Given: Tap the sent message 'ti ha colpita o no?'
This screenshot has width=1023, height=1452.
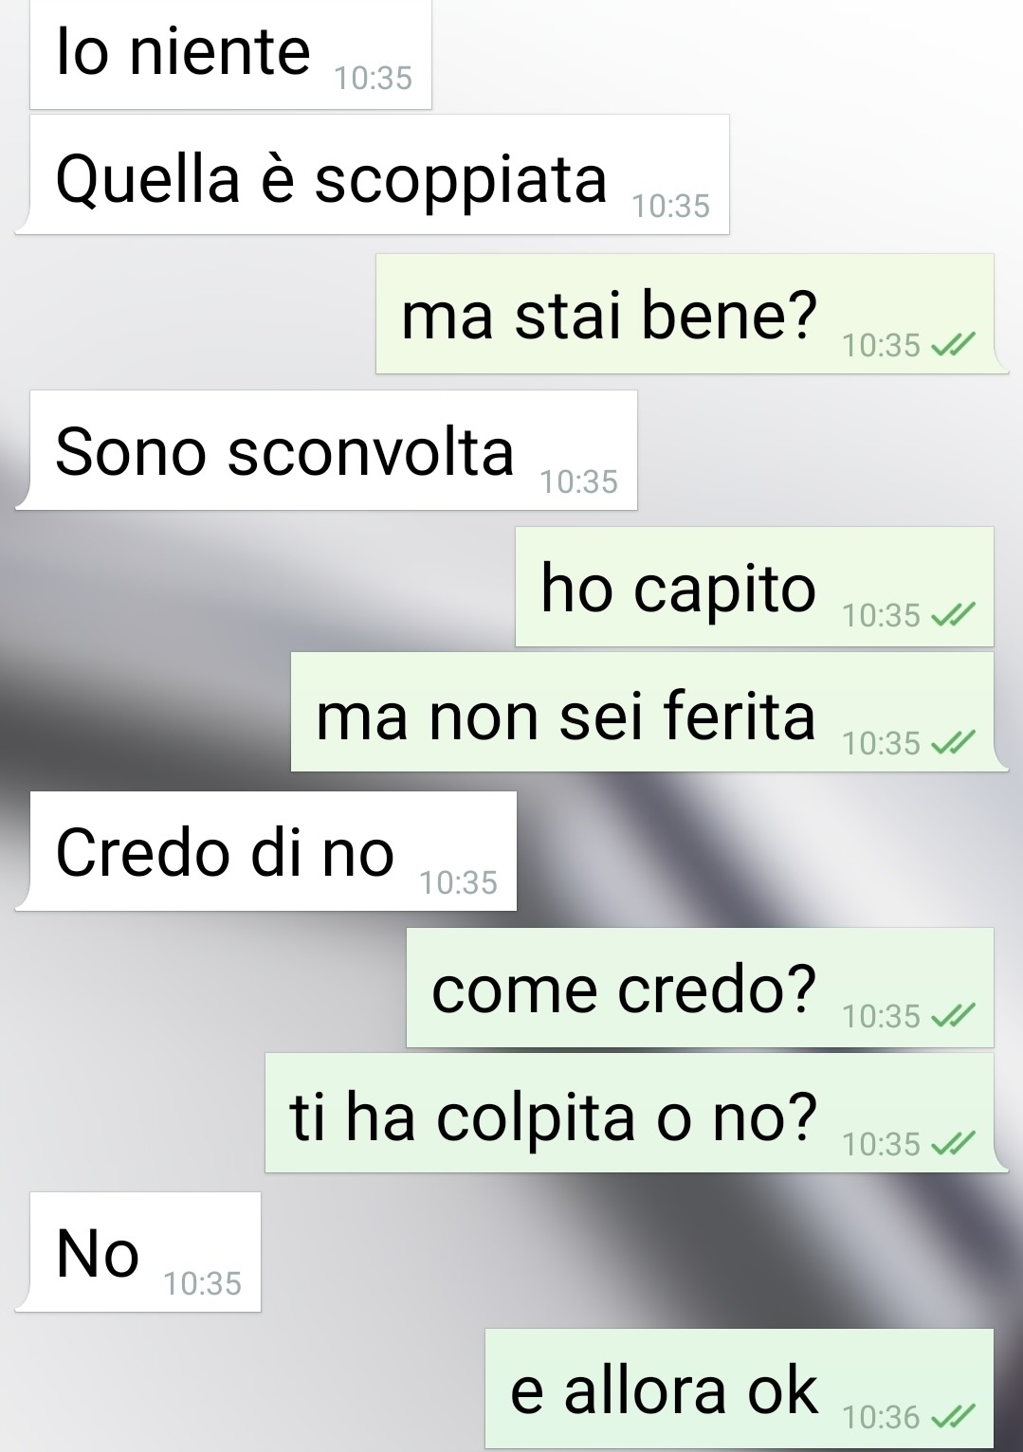Looking at the screenshot, I should click(637, 1113).
